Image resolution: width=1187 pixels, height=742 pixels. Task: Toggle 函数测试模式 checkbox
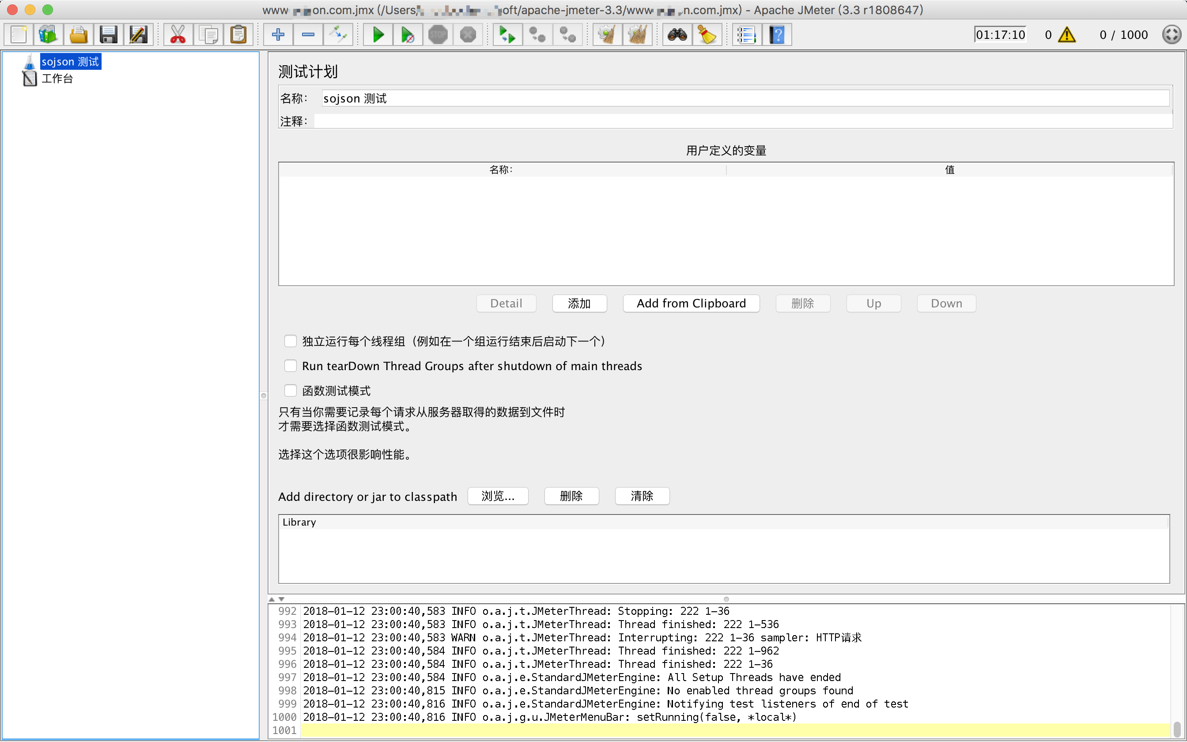click(x=291, y=390)
